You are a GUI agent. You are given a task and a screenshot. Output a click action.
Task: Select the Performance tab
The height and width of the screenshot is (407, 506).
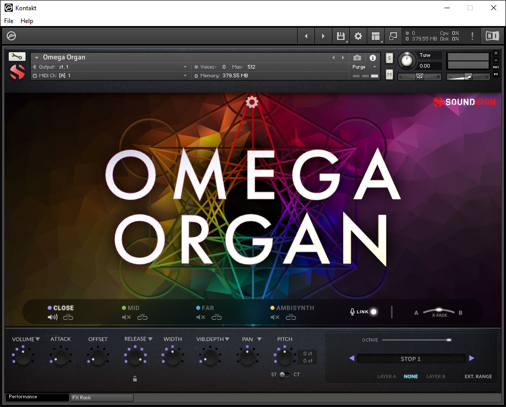coord(37,397)
